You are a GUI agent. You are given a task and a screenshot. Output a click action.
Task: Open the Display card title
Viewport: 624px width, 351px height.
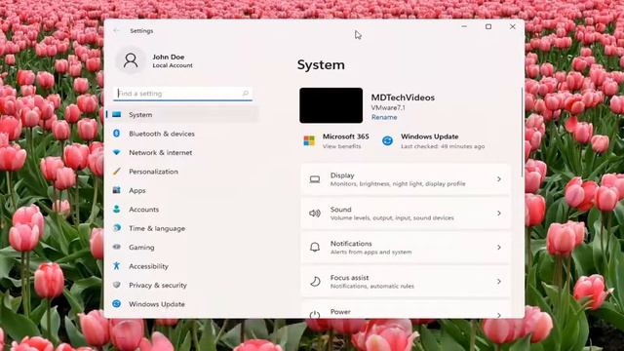tap(342, 175)
